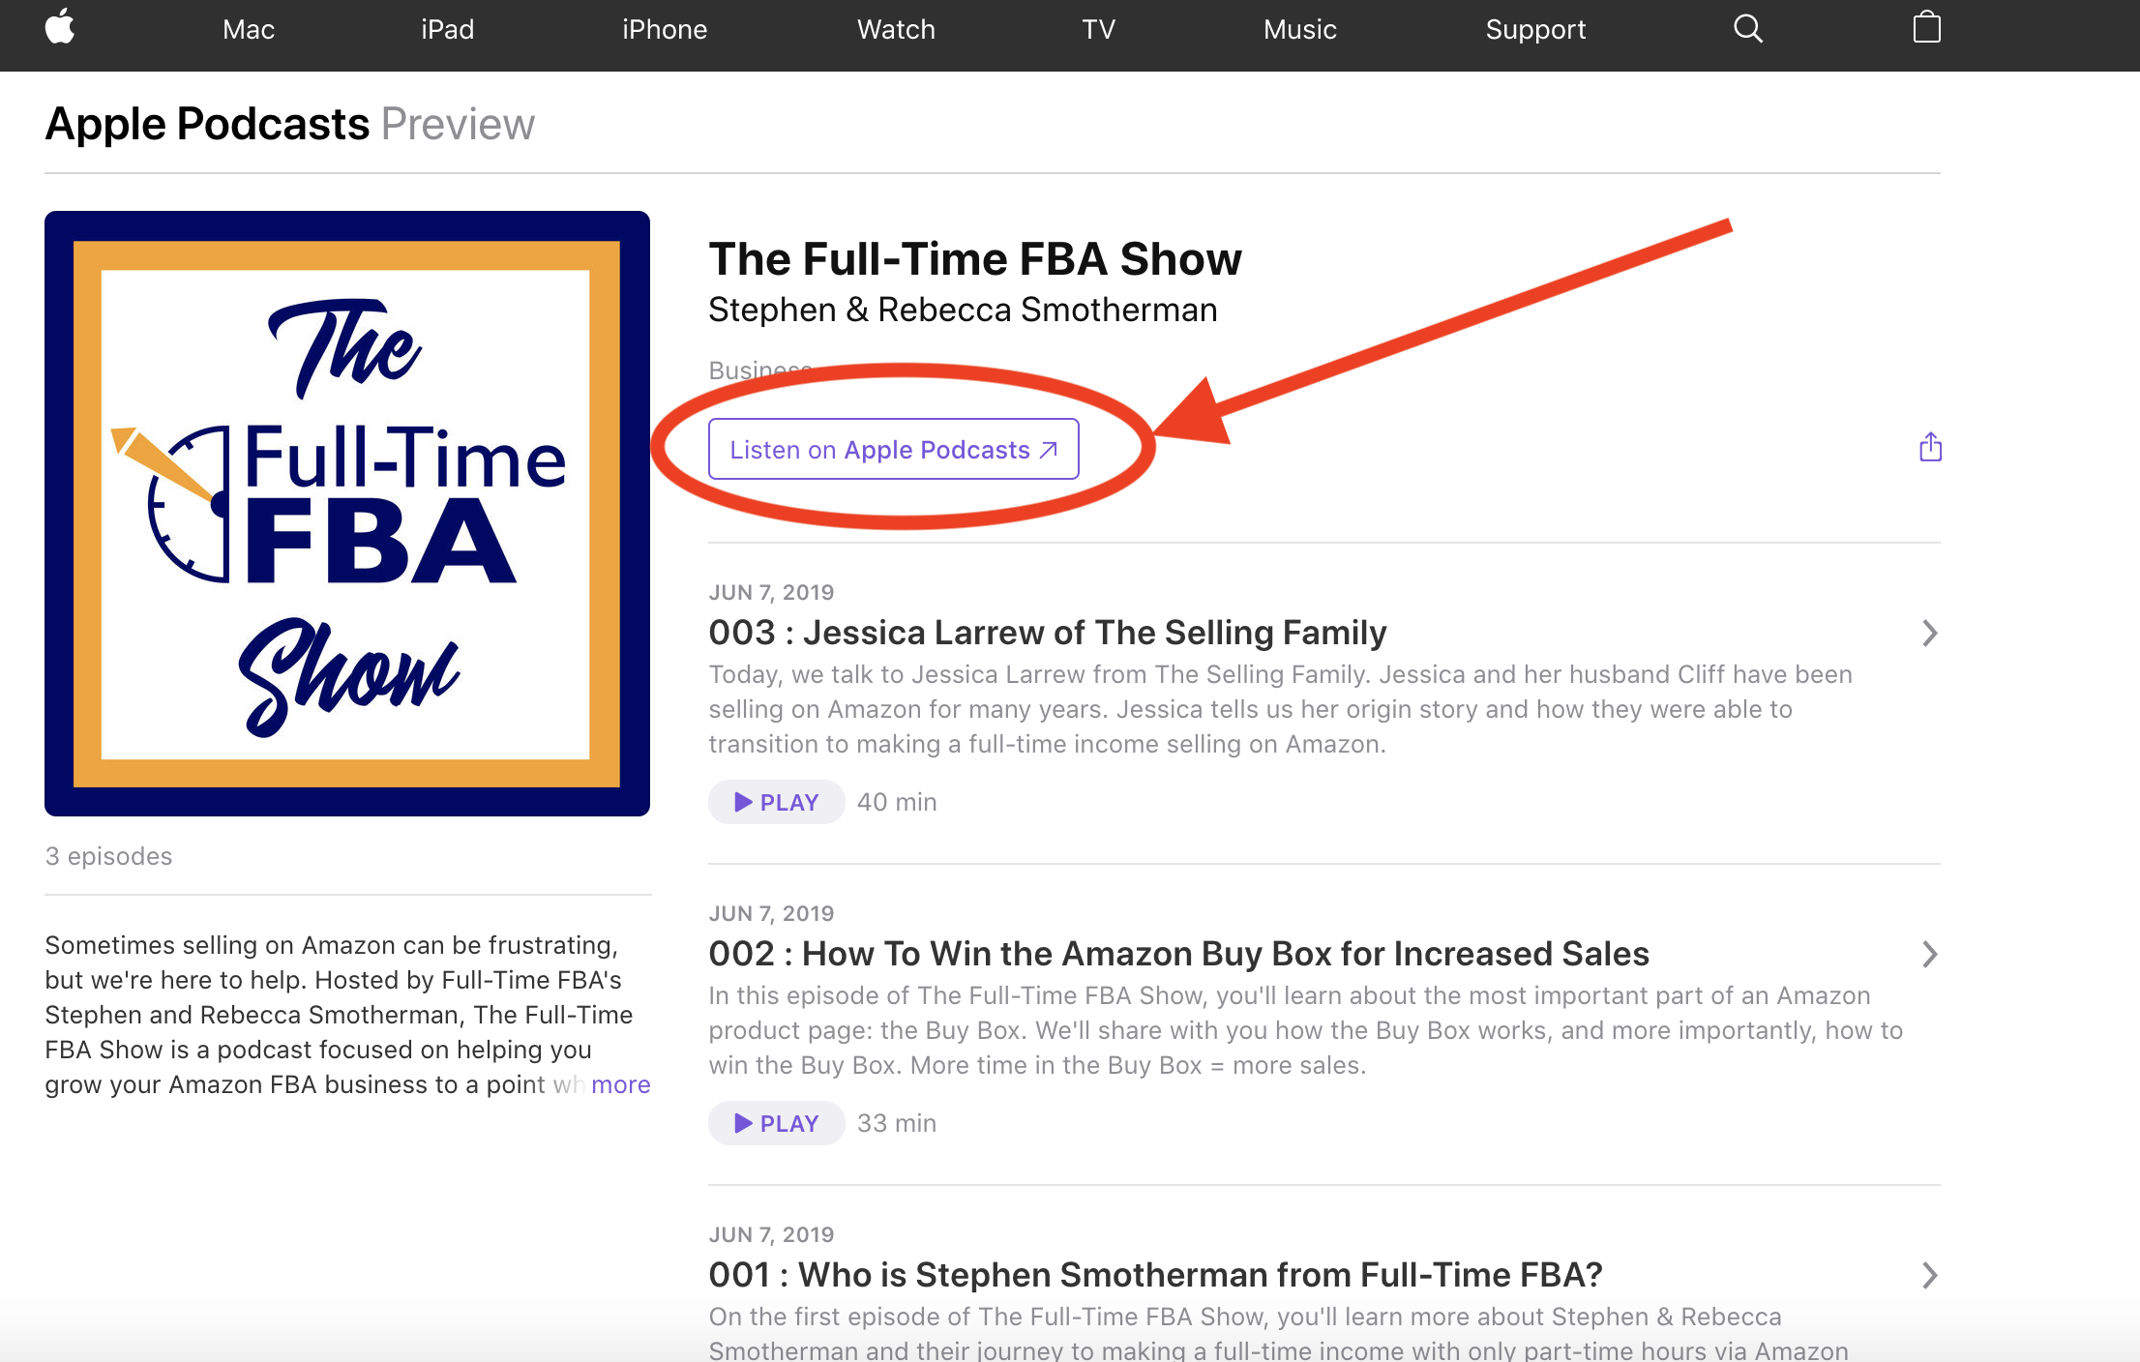Open TV in the navigation bar
The image size is (2140, 1362).
1099,30
